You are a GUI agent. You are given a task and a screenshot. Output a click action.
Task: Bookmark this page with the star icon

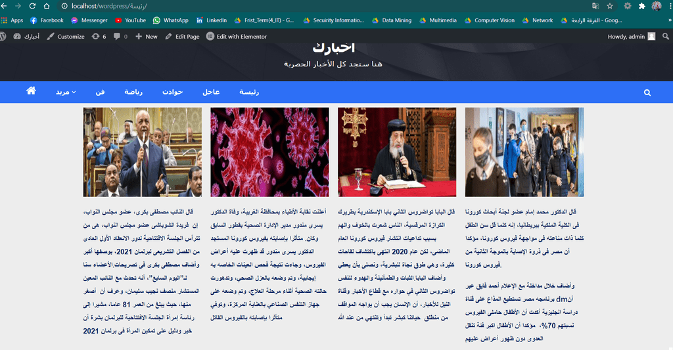point(610,6)
